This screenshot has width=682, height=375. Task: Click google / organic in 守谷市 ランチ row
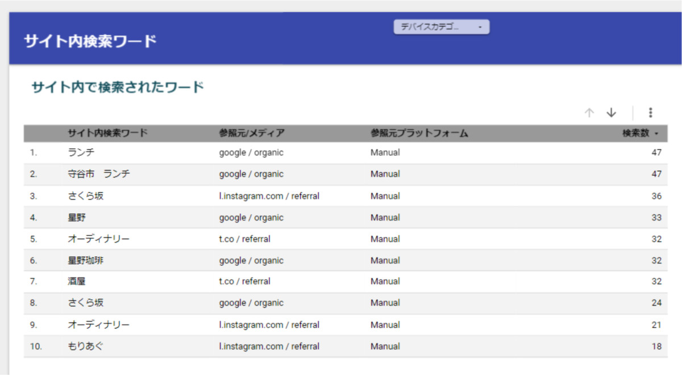(x=251, y=174)
